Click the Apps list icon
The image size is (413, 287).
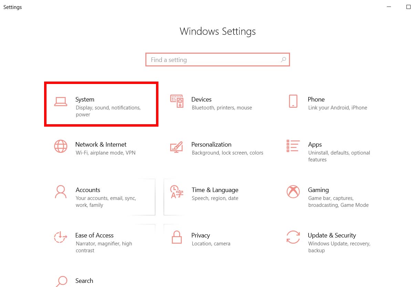pos(293,146)
